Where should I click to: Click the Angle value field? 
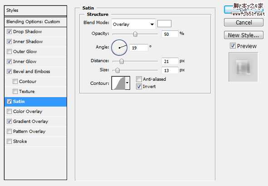(139, 48)
